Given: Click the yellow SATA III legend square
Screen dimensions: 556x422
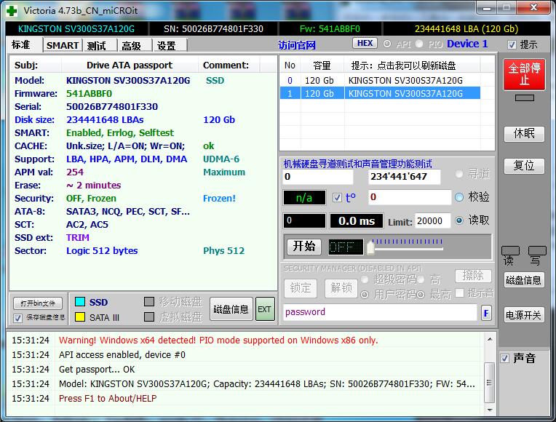Looking at the screenshot, I should pos(80,317).
